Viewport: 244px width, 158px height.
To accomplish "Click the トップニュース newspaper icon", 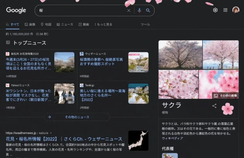I will [x=8, y=42].
